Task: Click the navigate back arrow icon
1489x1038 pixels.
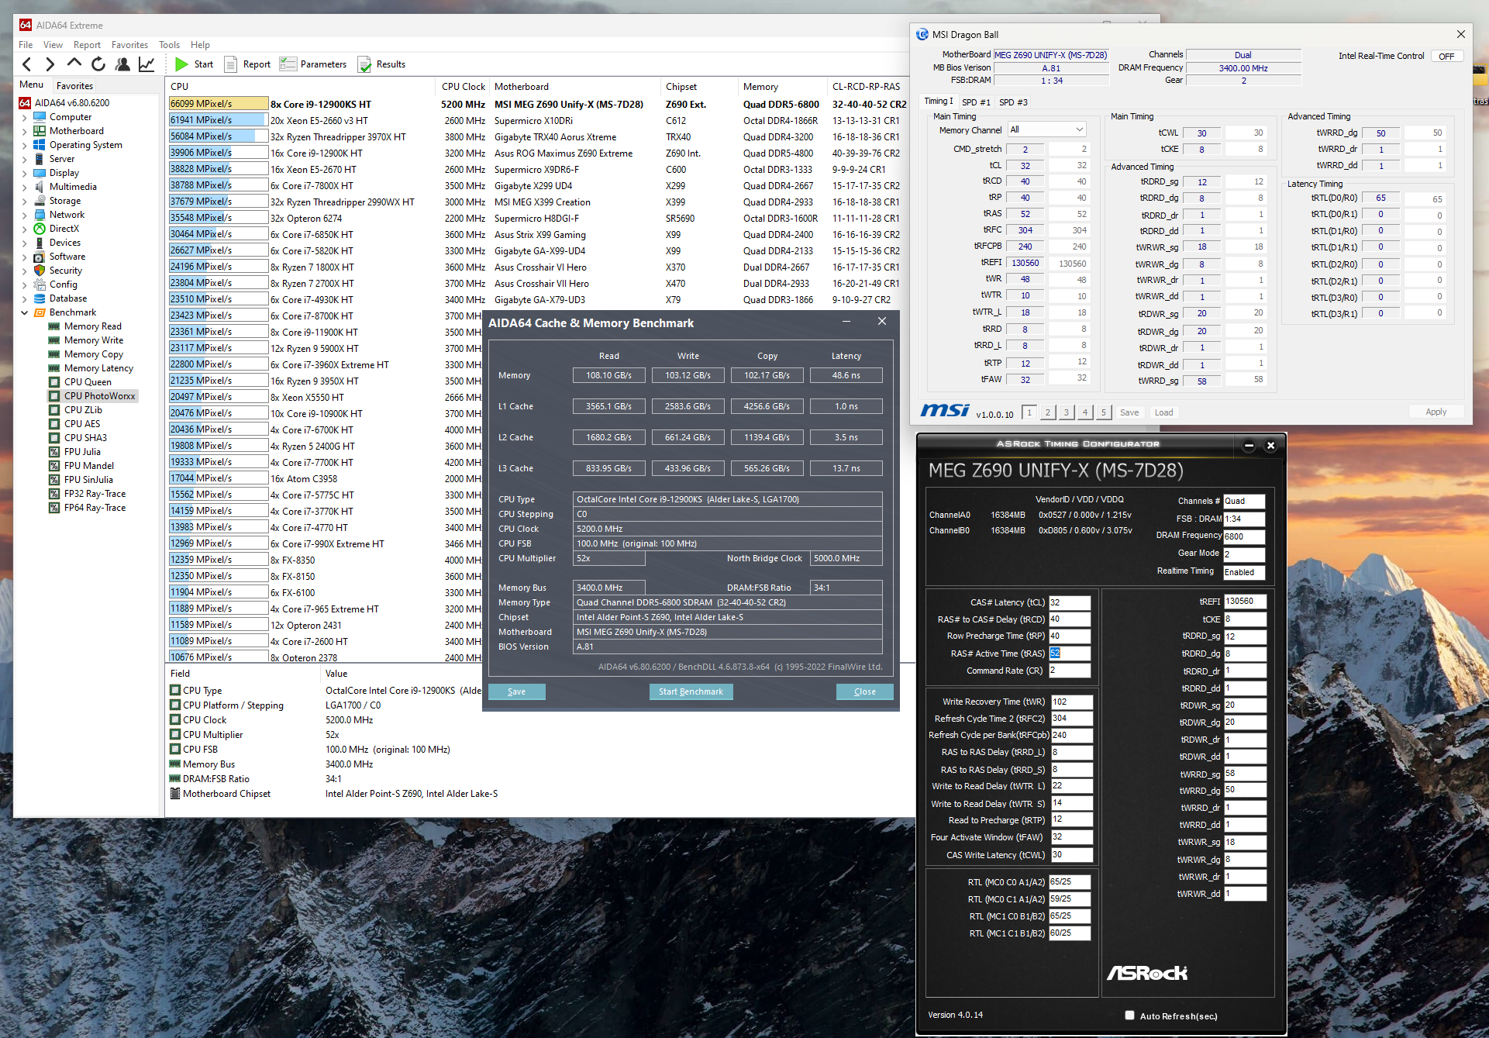Action: (27, 64)
